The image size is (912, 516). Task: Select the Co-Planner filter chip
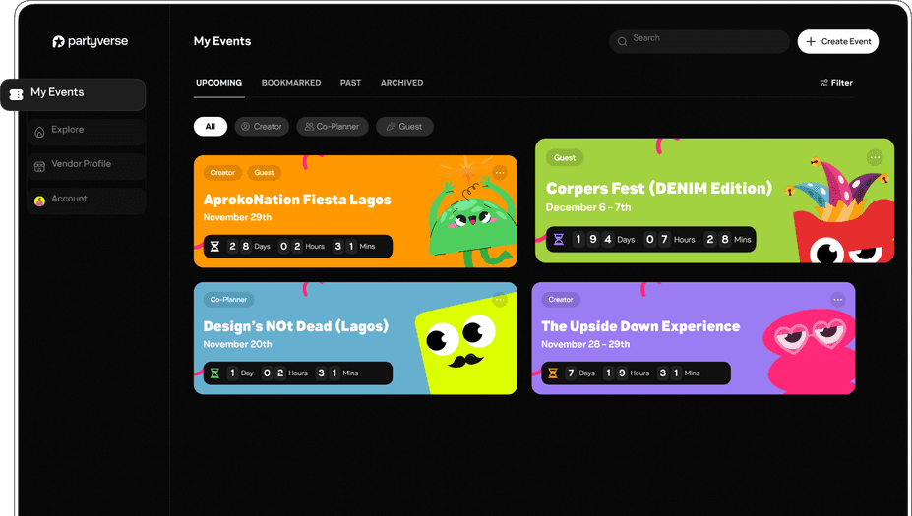pos(333,126)
